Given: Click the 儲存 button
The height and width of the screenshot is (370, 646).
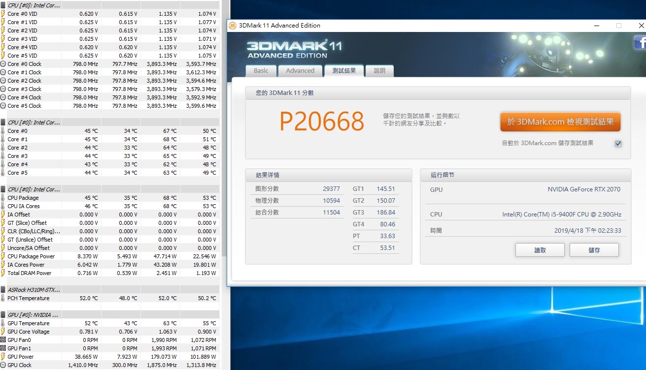Looking at the screenshot, I should [594, 250].
